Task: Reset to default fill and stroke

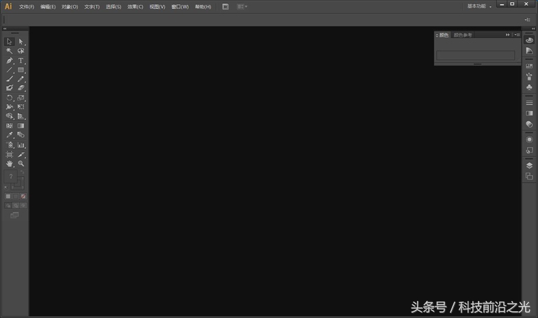Action: click(x=6, y=188)
